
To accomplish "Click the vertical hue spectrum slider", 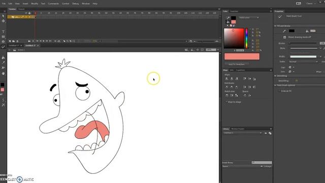I will [246, 39].
